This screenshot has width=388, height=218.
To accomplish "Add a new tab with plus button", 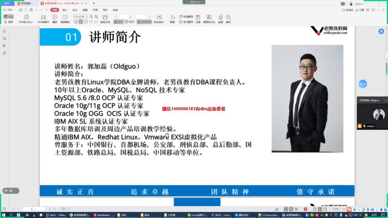I will (94, 3).
